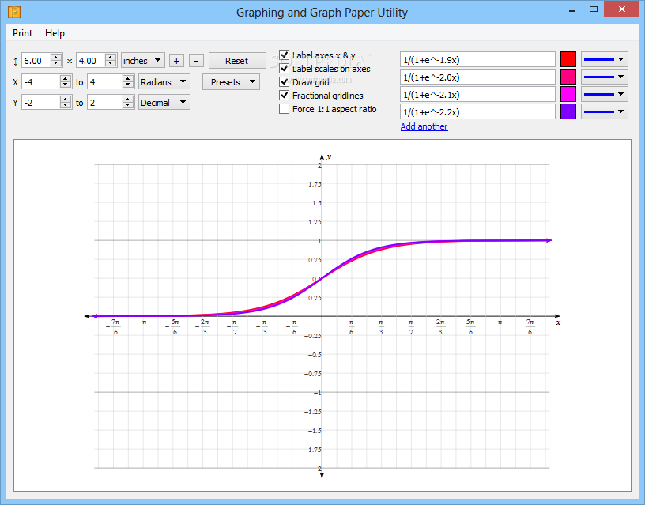The height and width of the screenshot is (505, 645).
Task: Open line style dropdown for 1.9x function
Action: (604, 59)
